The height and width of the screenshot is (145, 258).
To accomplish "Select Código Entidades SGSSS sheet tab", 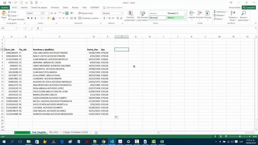I will (x=75, y=133).
